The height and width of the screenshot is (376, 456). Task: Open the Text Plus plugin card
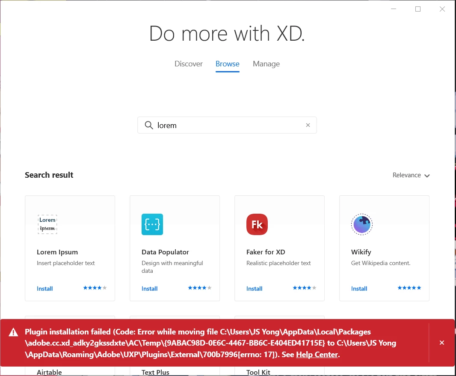click(x=155, y=372)
